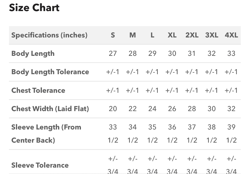Select the 2XL size column header
This screenshot has width=250, height=174.
[x=192, y=35]
